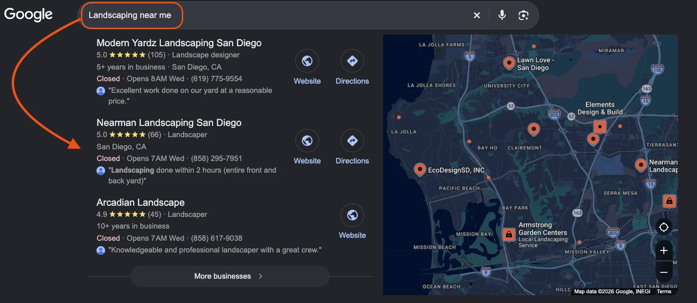Click the Map data ©2026 Google attribution

click(613, 291)
